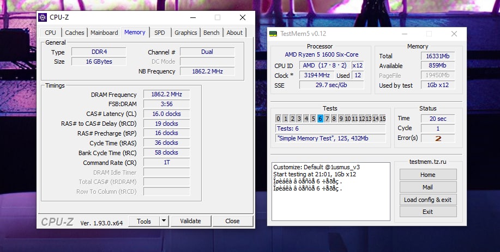500x252 pixels.
Task: Click the Used 12 threads field
Action: click(358, 76)
